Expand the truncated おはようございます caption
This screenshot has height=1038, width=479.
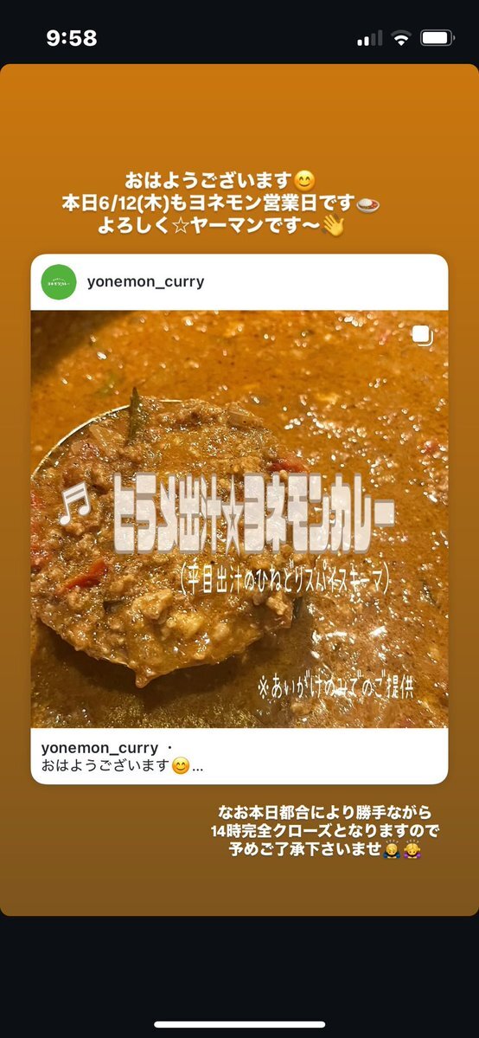pos(123,766)
